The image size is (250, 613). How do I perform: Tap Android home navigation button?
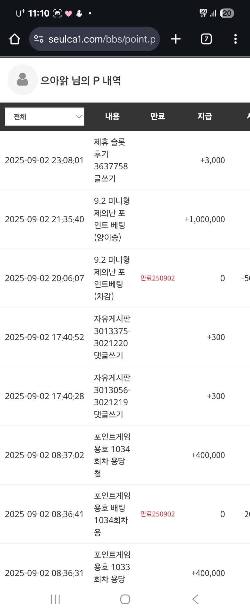tap(125, 599)
